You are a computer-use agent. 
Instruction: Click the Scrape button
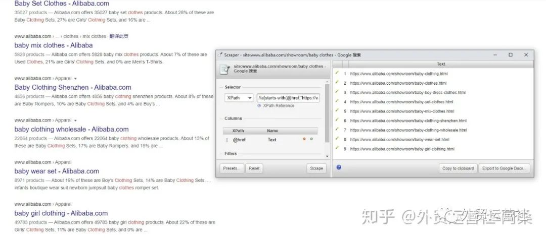click(x=316, y=168)
